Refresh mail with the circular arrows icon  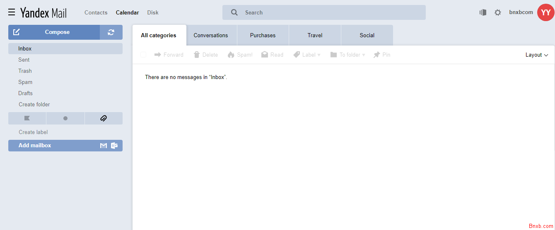(x=111, y=32)
